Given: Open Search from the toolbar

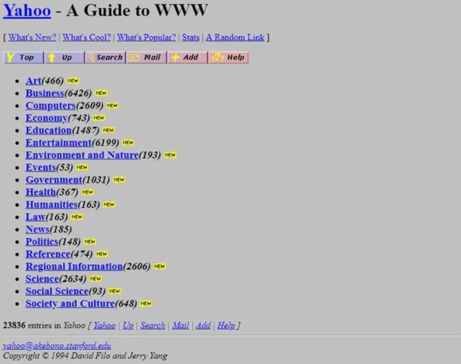Looking at the screenshot, I should (105, 57).
